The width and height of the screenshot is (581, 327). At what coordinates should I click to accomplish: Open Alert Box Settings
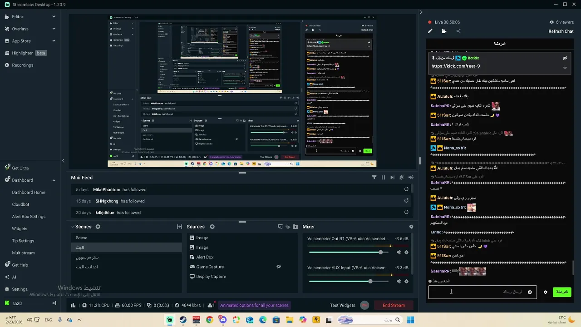pos(29,217)
